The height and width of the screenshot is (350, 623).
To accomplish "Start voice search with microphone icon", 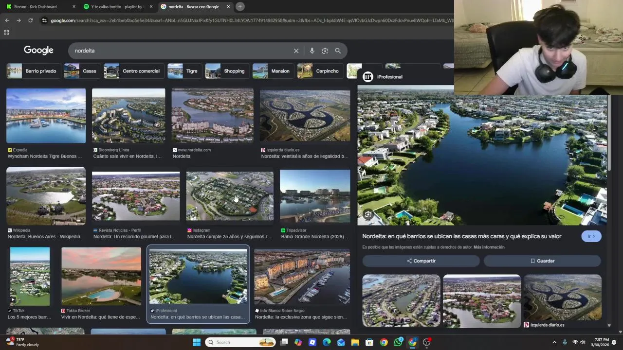I will 312,51.
